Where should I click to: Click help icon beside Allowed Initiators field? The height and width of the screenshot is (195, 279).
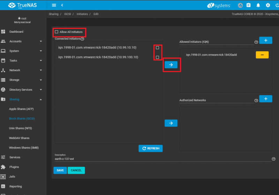tap(256, 42)
